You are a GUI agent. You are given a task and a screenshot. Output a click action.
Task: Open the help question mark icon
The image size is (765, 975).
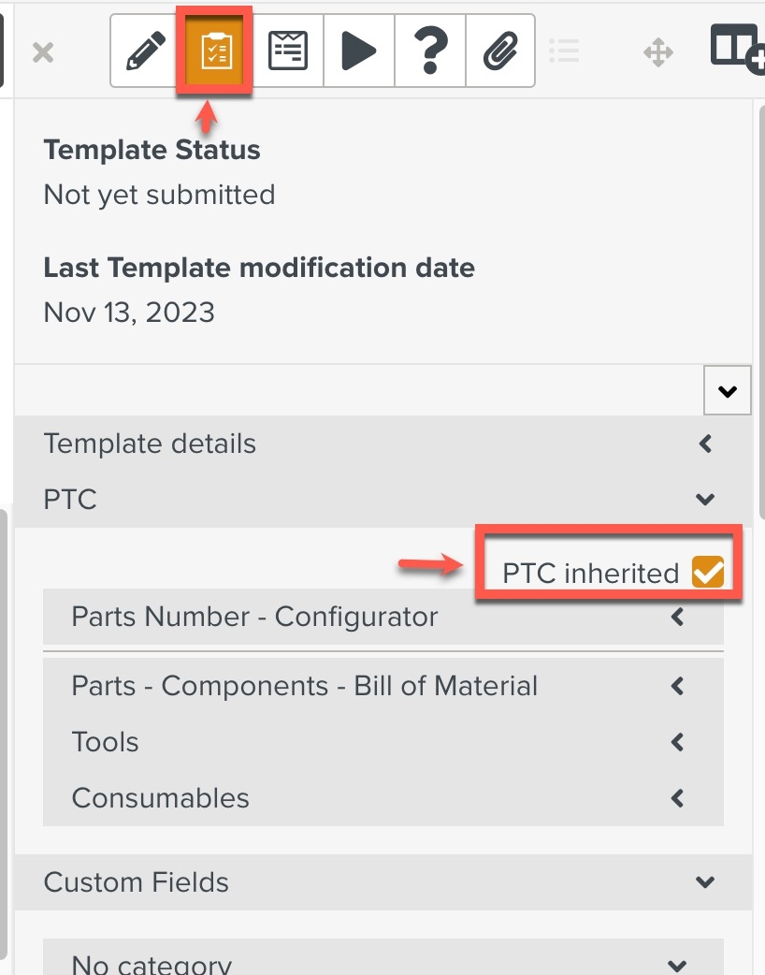pyautogui.click(x=429, y=51)
